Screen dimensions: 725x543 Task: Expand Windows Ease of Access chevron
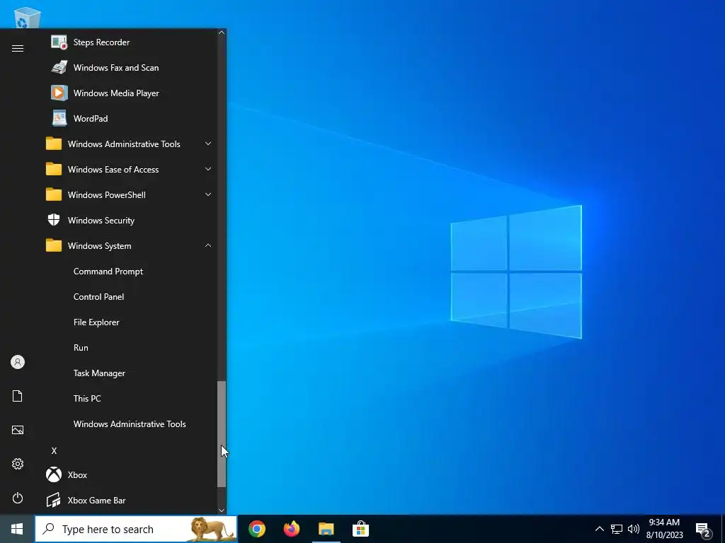208,169
